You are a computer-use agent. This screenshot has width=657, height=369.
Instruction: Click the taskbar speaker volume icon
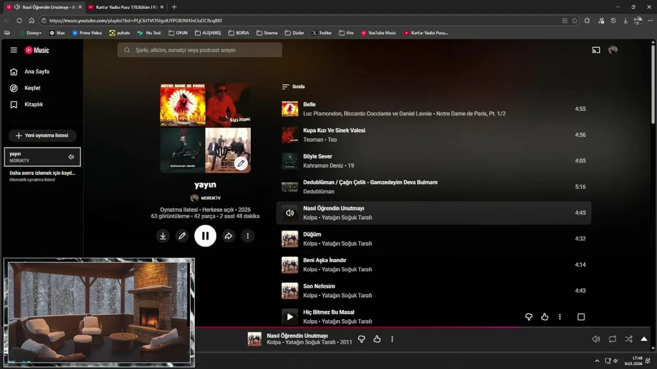pos(616,361)
